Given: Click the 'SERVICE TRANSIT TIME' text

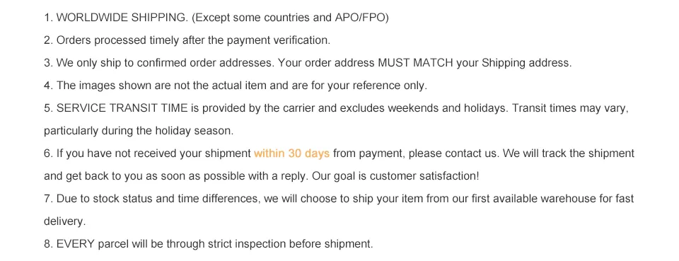Looking at the screenshot, I should coord(122,108).
